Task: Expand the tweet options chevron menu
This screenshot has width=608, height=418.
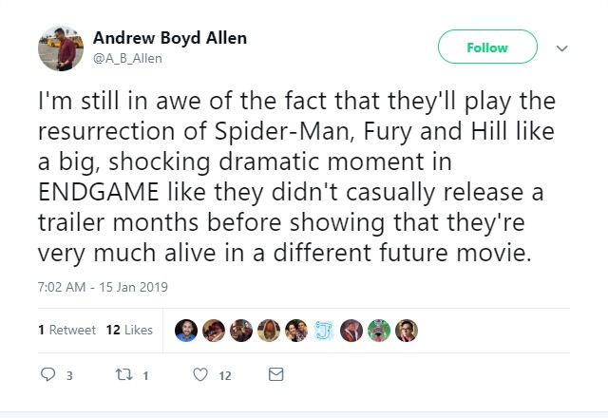Action: click(x=560, y=47)
